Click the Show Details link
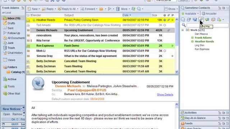230x129 pixels. [165, 95]
